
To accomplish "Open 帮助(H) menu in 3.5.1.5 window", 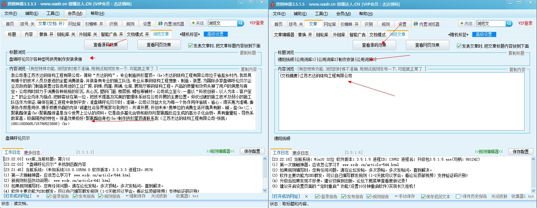I will [366, 14].
